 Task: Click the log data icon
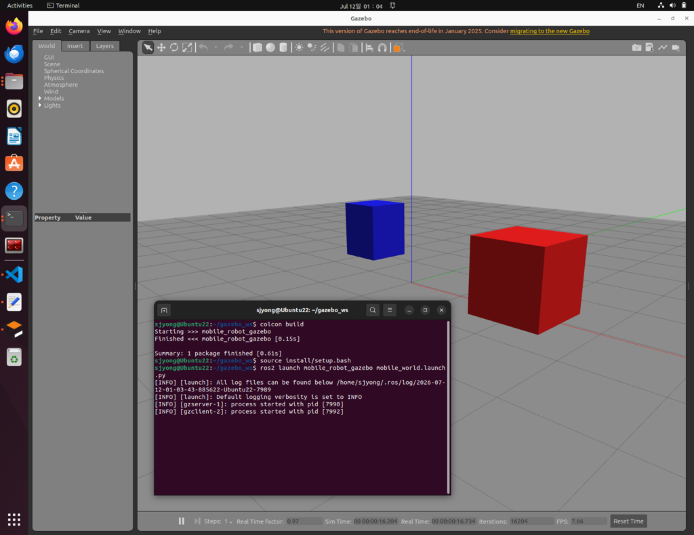[649, 47]
